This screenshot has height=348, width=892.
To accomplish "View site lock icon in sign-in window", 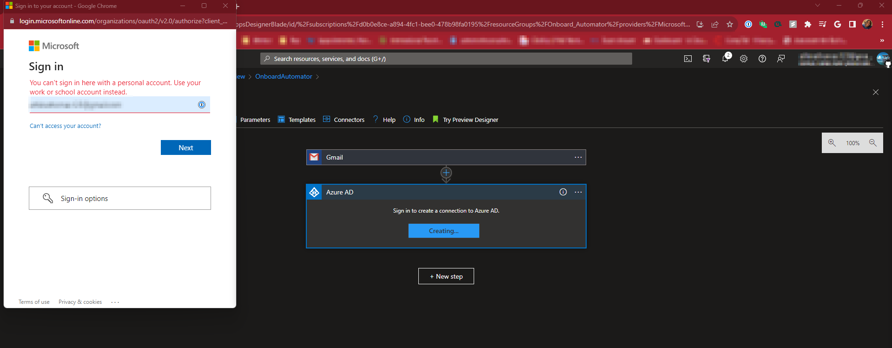I will 12,21.
